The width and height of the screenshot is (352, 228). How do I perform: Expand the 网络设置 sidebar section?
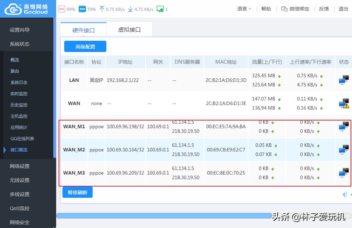coord(20,166)
